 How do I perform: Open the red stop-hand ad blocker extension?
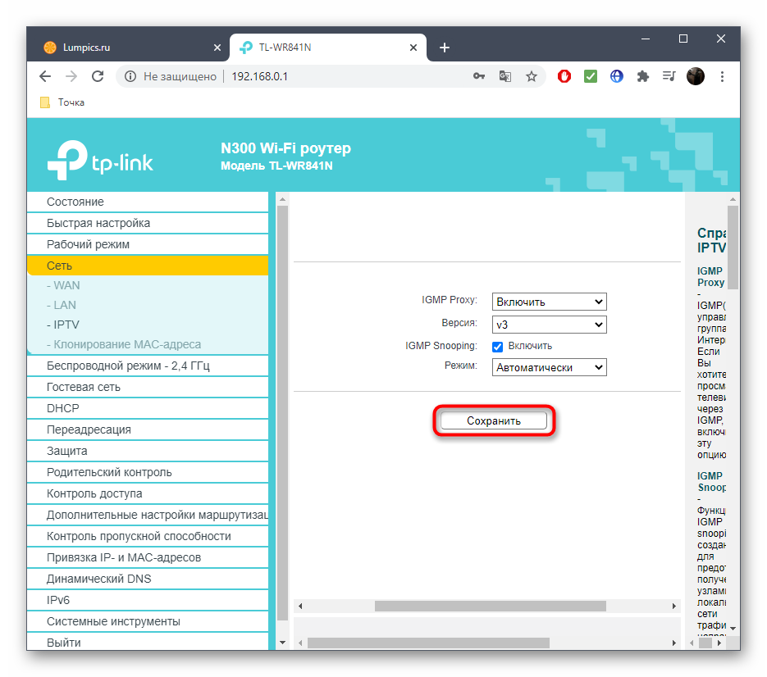(x=564, y=76)
